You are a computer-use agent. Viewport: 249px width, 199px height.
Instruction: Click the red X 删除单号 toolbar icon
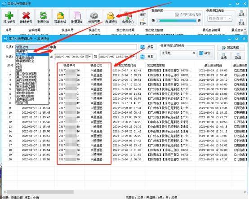[x=26, y=17]
